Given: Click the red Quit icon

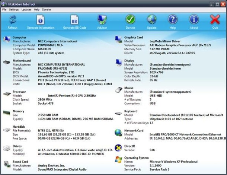Looking at the screenshot, I should point(215,20).
